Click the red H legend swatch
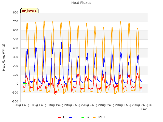This screenshot has height=122, width=163. [x=59, y=117]
